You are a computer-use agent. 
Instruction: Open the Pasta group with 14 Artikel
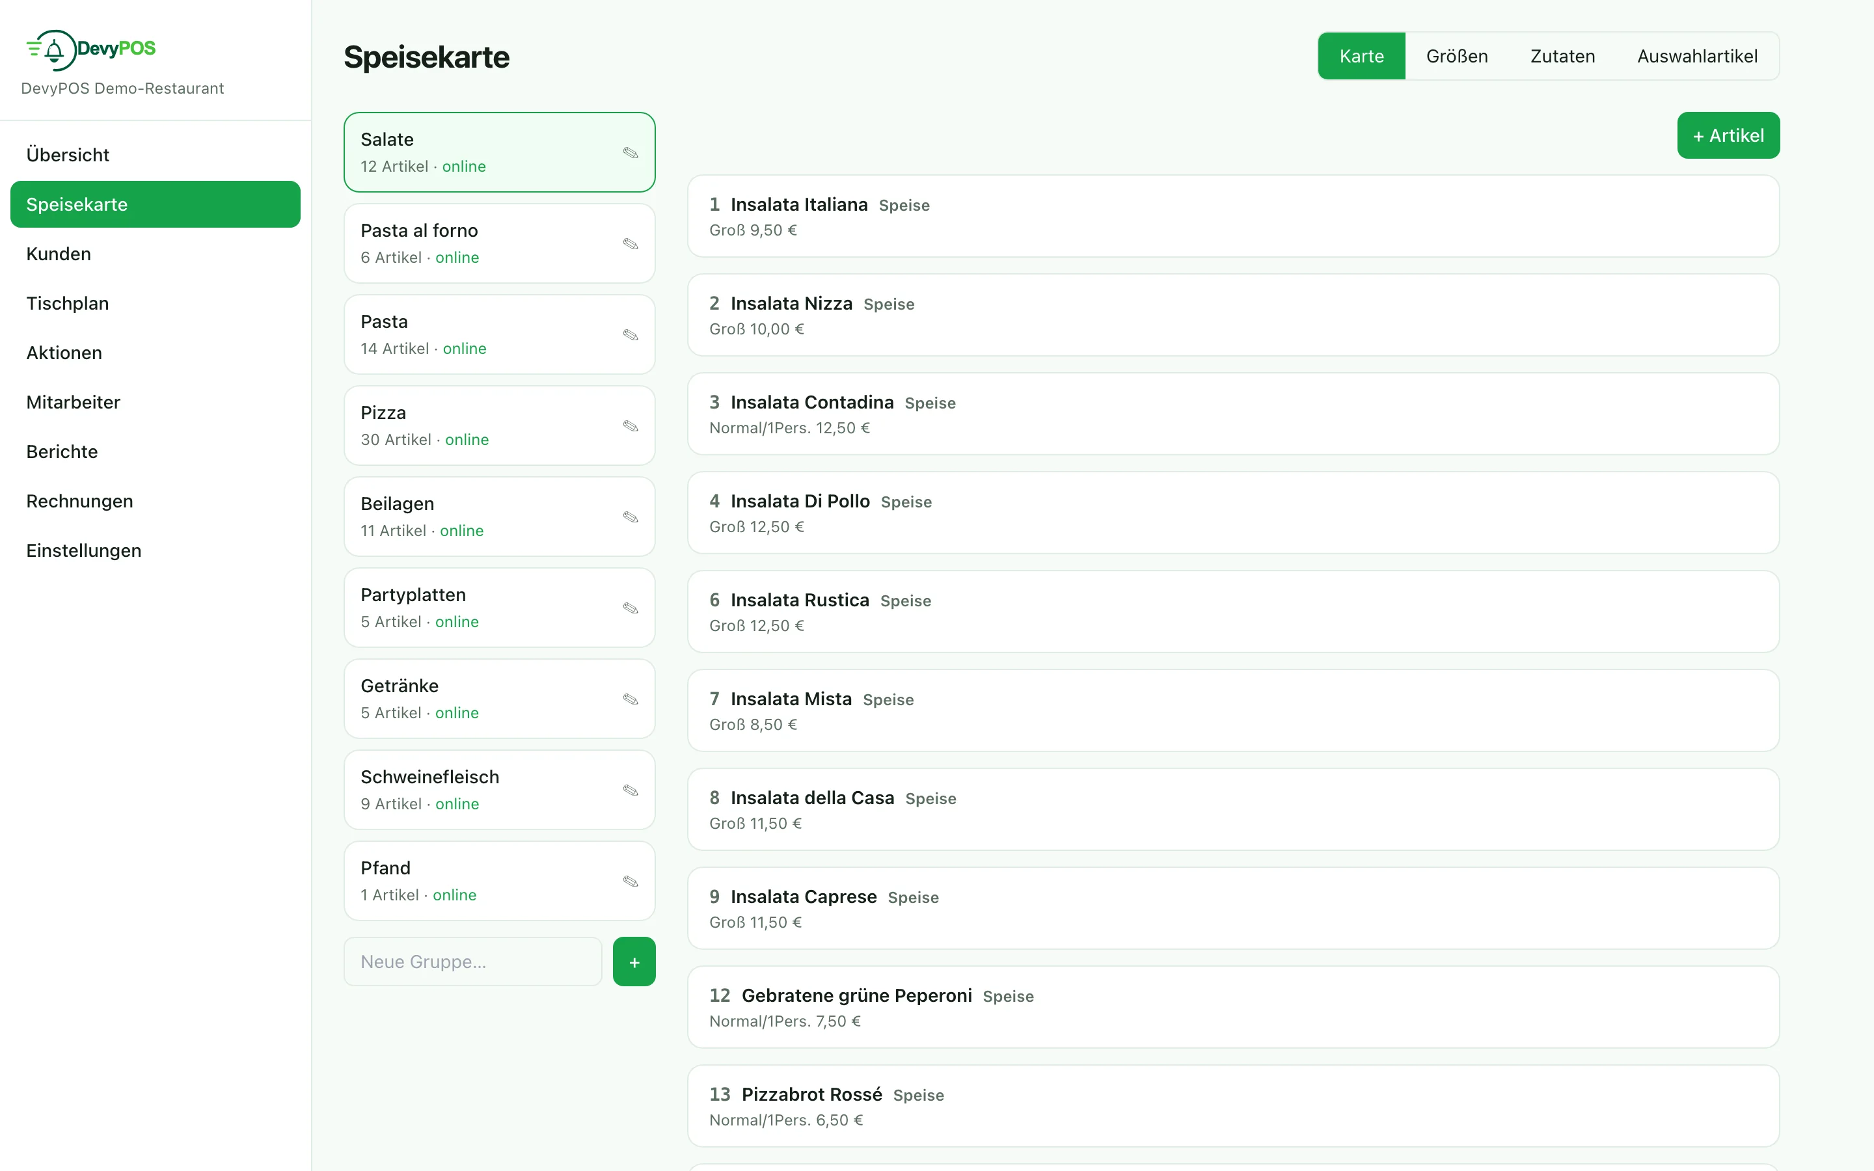500,334
